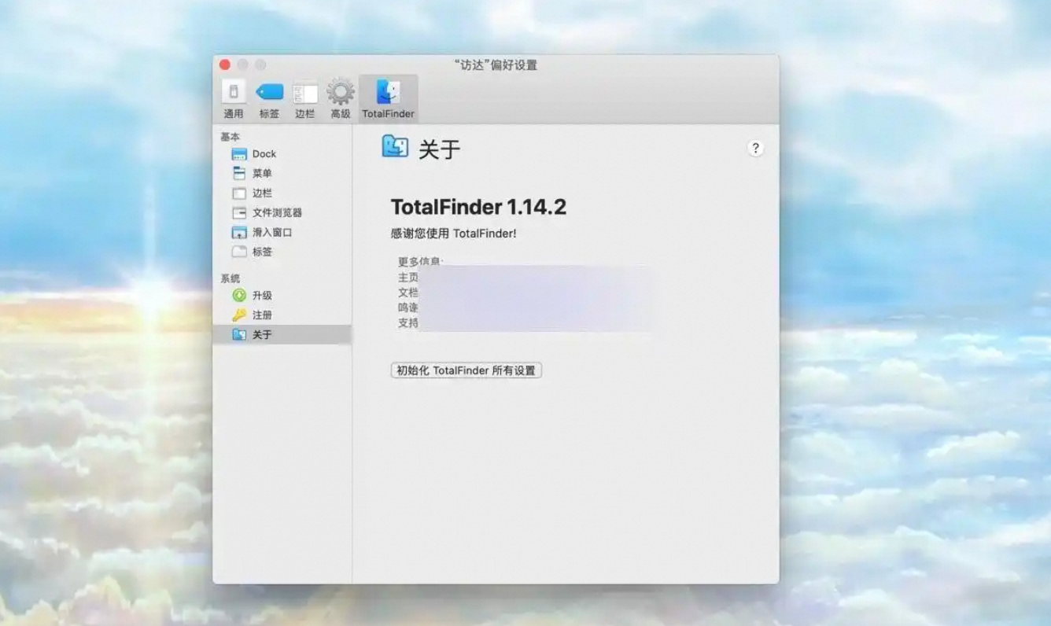Click the 边栏 icon in the left list

tap(239, 193)
